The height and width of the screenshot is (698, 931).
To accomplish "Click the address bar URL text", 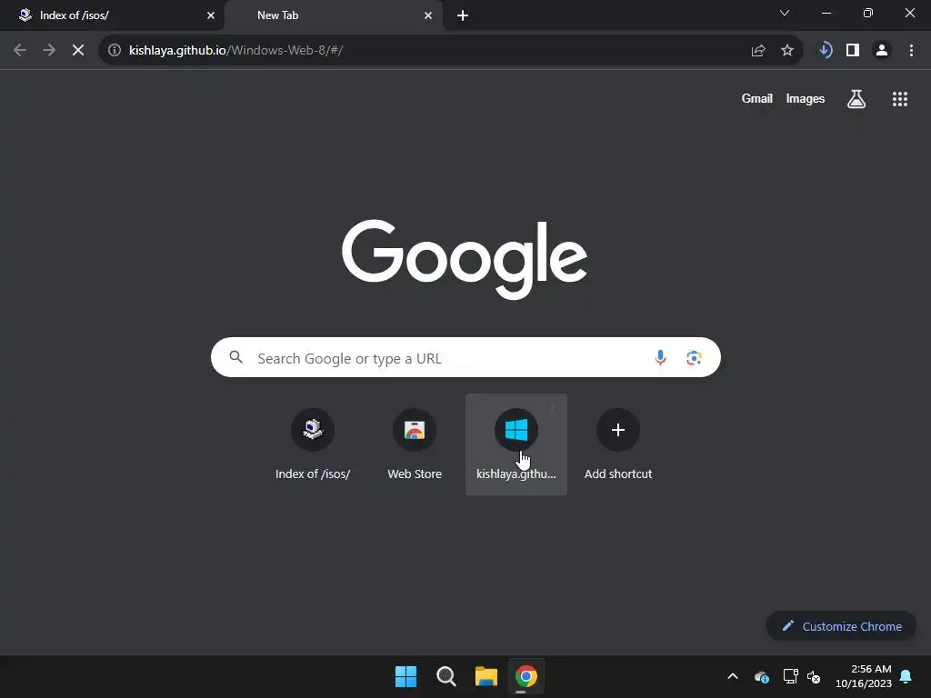I will pos(235,51).
